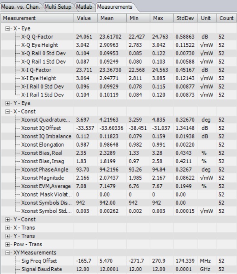The image size is (237, 274).
Task: Switch to the Matlab tab
Action: (x=85, y=7)
